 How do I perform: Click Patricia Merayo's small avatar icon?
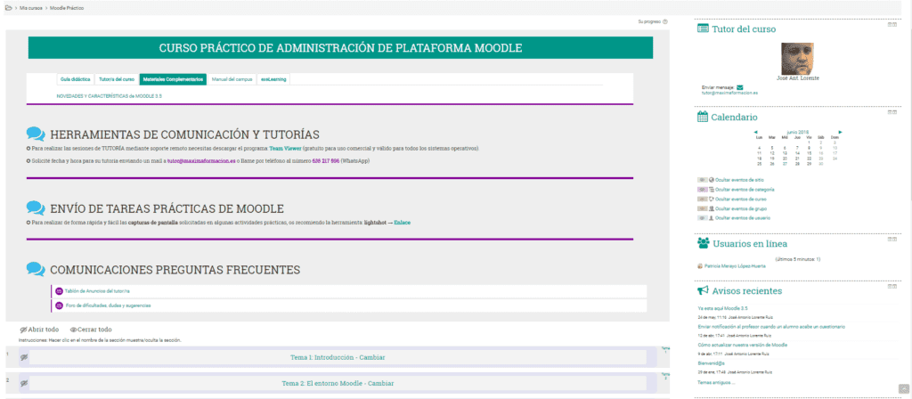tap(700, 265)
